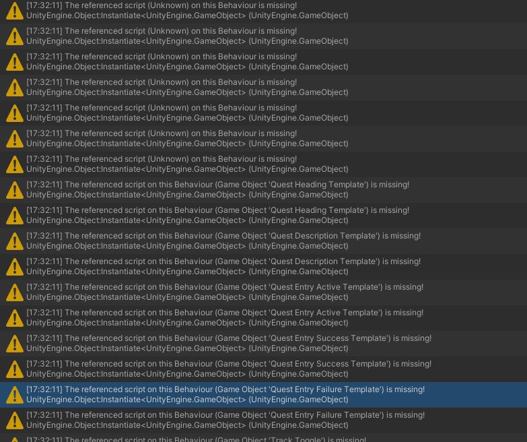
Task: Select the second 'Quest Description Template' warning
Action: (x=264, y=266)
